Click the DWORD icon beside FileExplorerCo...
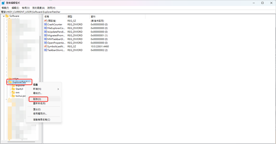Screen dimensions: 276x144 coord(45,28)
